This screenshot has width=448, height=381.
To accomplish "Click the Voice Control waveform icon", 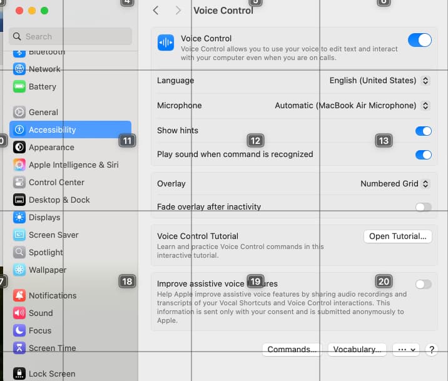I will [x=166, y=43].
